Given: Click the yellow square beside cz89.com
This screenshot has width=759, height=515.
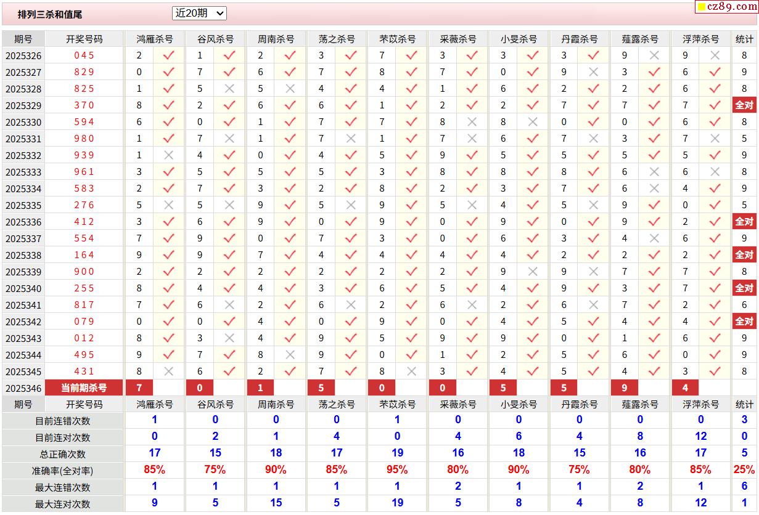Looking at the screenshot, I should 702,7.
